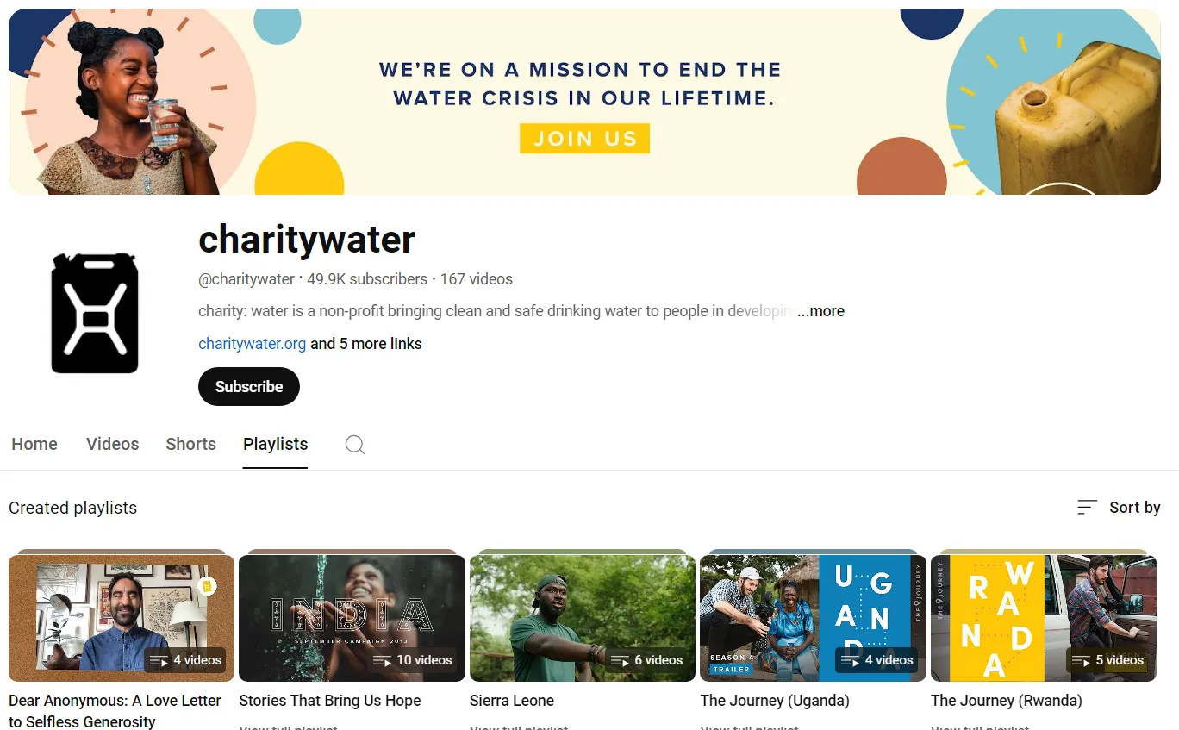
Task: Click playlist icon on India 10 videos badge
Action: (382, 661)
